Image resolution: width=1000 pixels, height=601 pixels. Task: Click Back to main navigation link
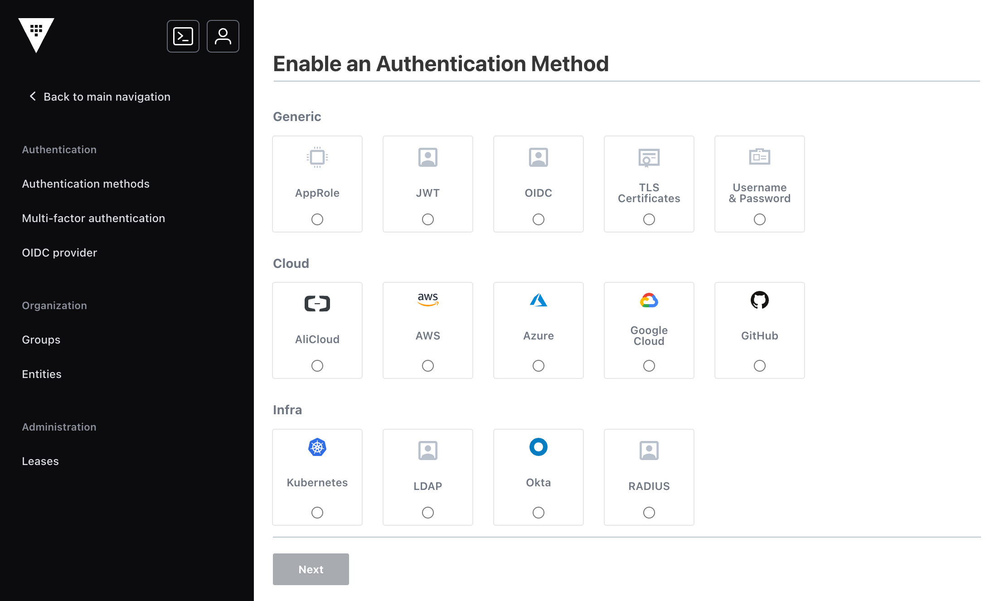tap(100, 97)
